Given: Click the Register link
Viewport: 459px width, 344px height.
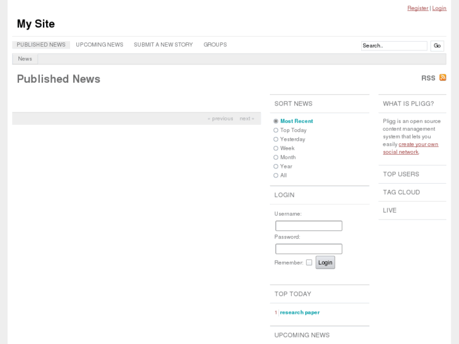Looking at the screenshot, I should tap(418, 8).
